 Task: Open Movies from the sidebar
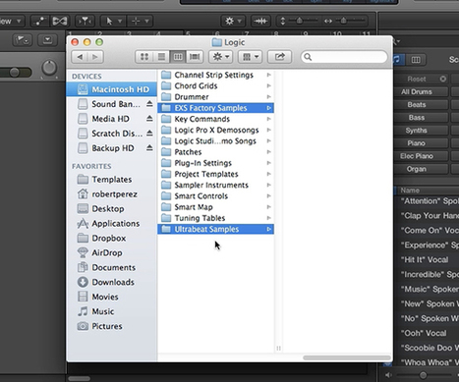pyautogui.click(x=112, y=297)
